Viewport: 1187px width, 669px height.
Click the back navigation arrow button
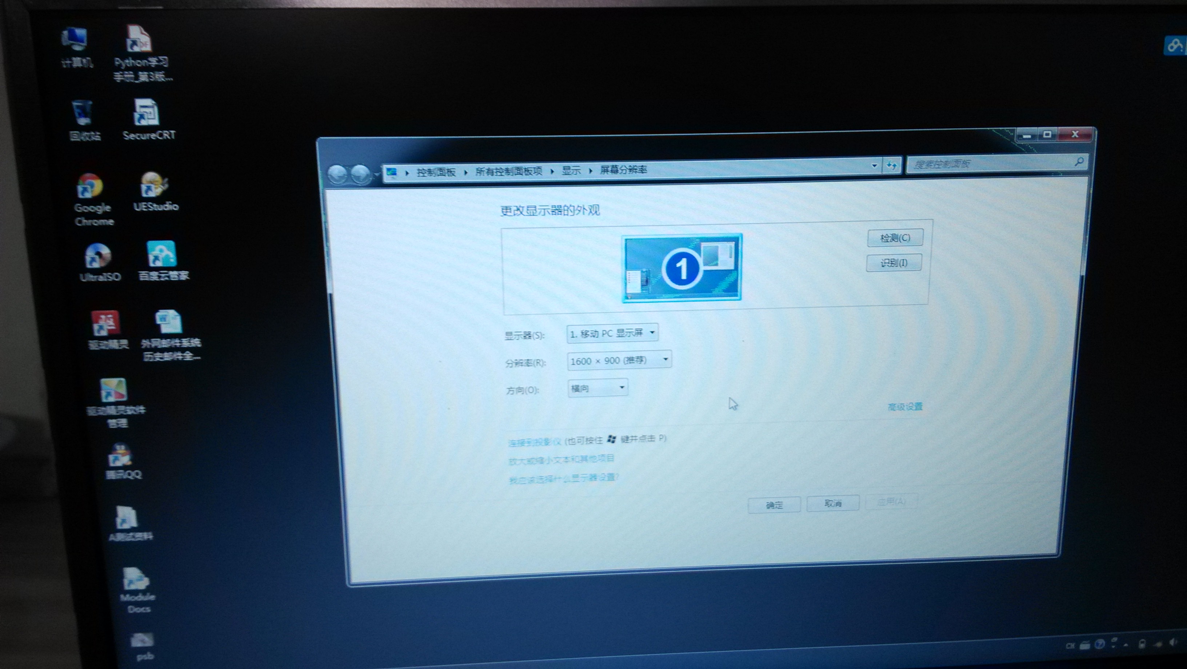tap(338, 175)
